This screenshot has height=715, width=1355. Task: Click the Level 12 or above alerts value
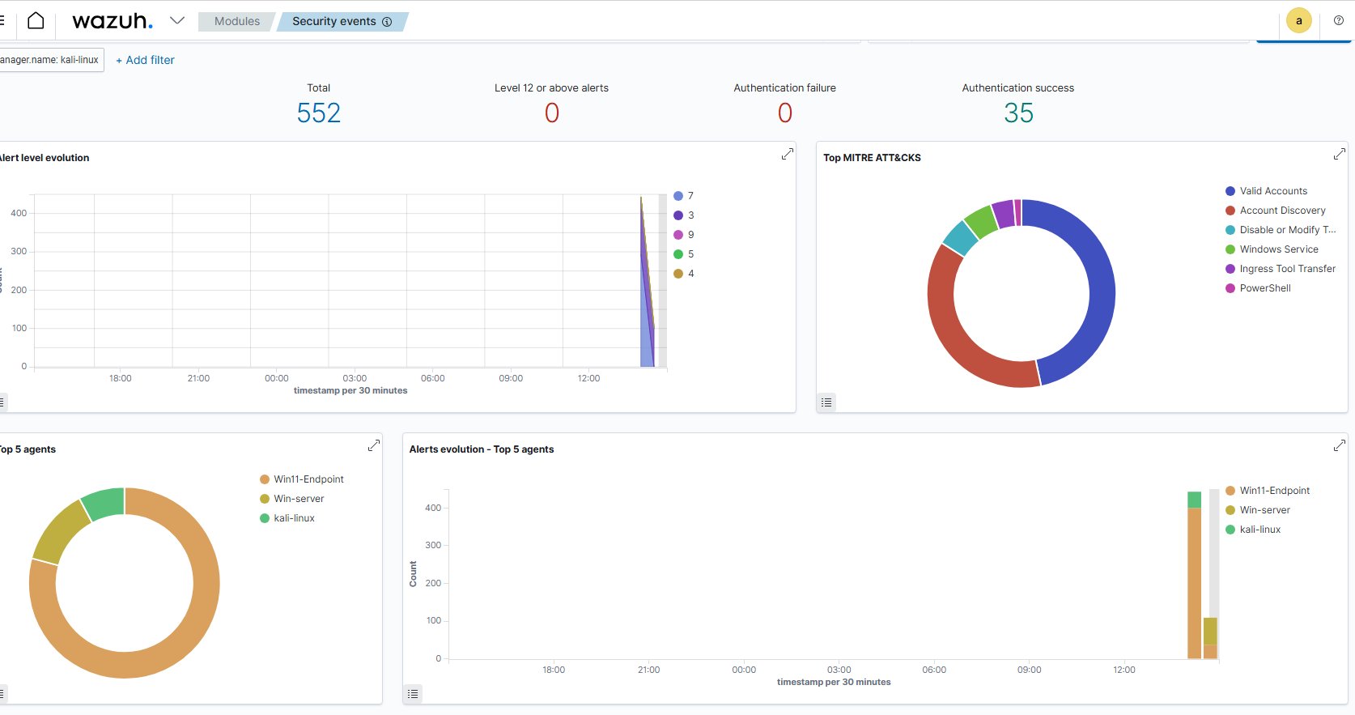552,113
